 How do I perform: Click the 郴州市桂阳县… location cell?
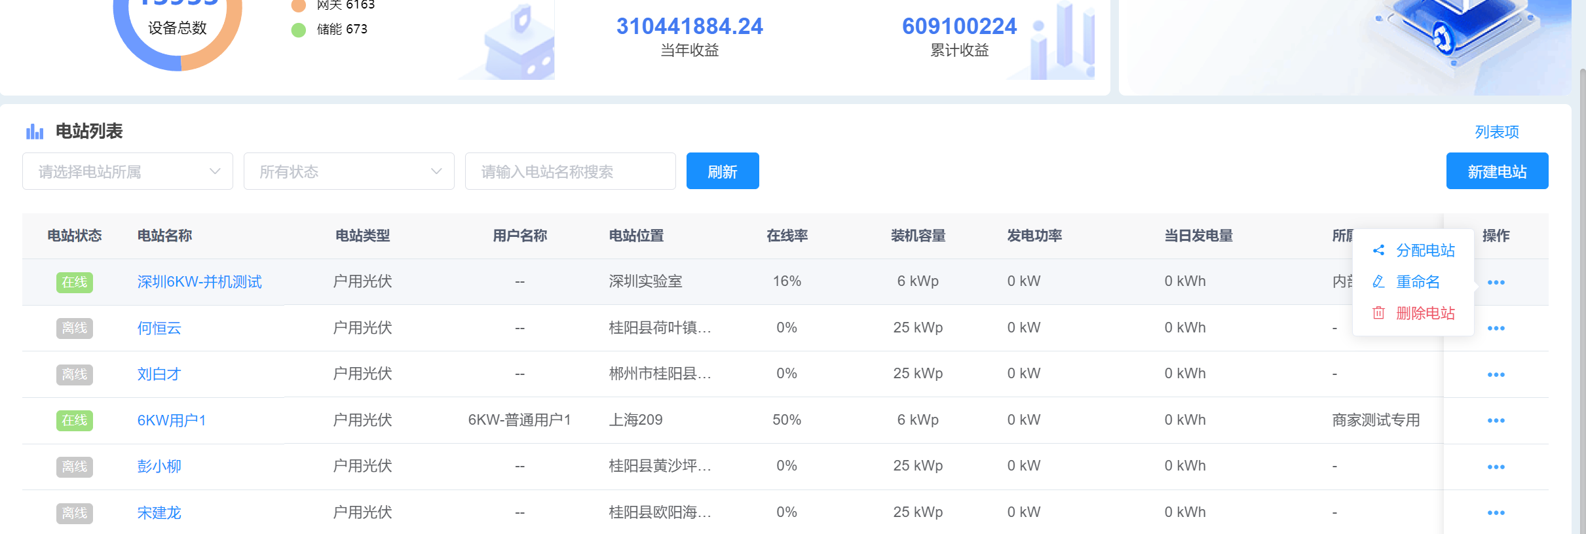click(x=660, y=374)
